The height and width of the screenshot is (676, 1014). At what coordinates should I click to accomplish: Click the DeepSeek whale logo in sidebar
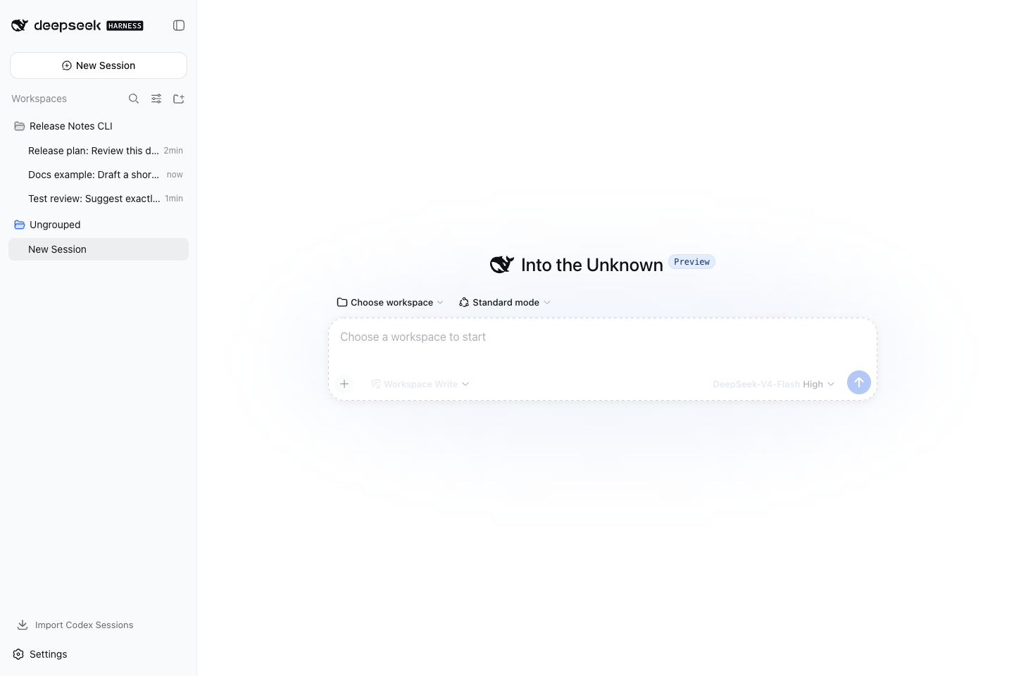pyautogui.click(x=20, y=25)
